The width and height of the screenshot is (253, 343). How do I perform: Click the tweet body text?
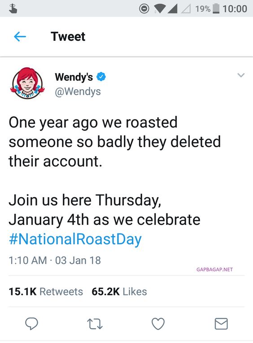click(x=115, y=180)
